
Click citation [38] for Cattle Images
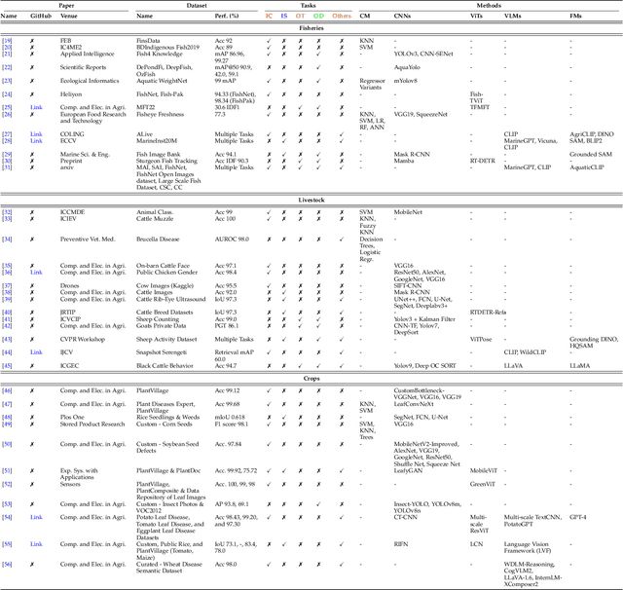click(7, 292)
